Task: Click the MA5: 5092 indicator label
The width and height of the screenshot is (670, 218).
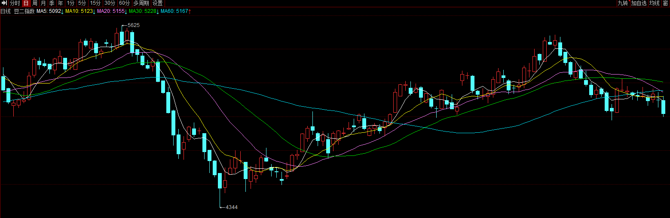Action: click(x=50, y=11)
